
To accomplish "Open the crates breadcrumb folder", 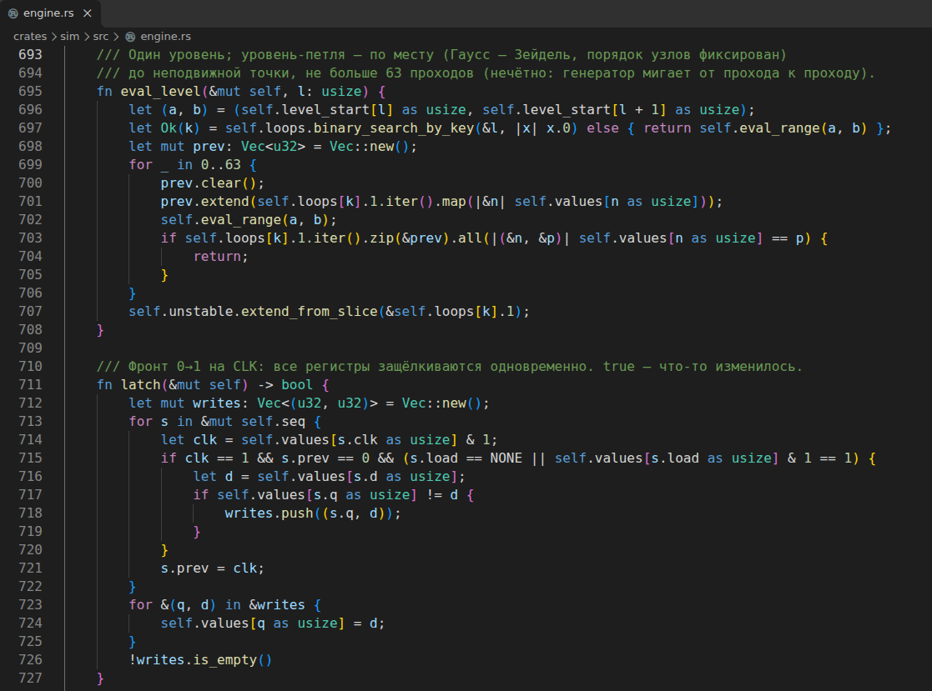I will pyautogui.click(x=30, y=36).
